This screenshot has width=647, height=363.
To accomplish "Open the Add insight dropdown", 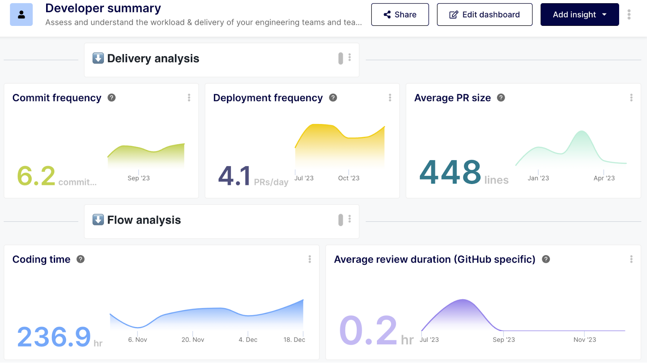I will [x=579, y=15].
